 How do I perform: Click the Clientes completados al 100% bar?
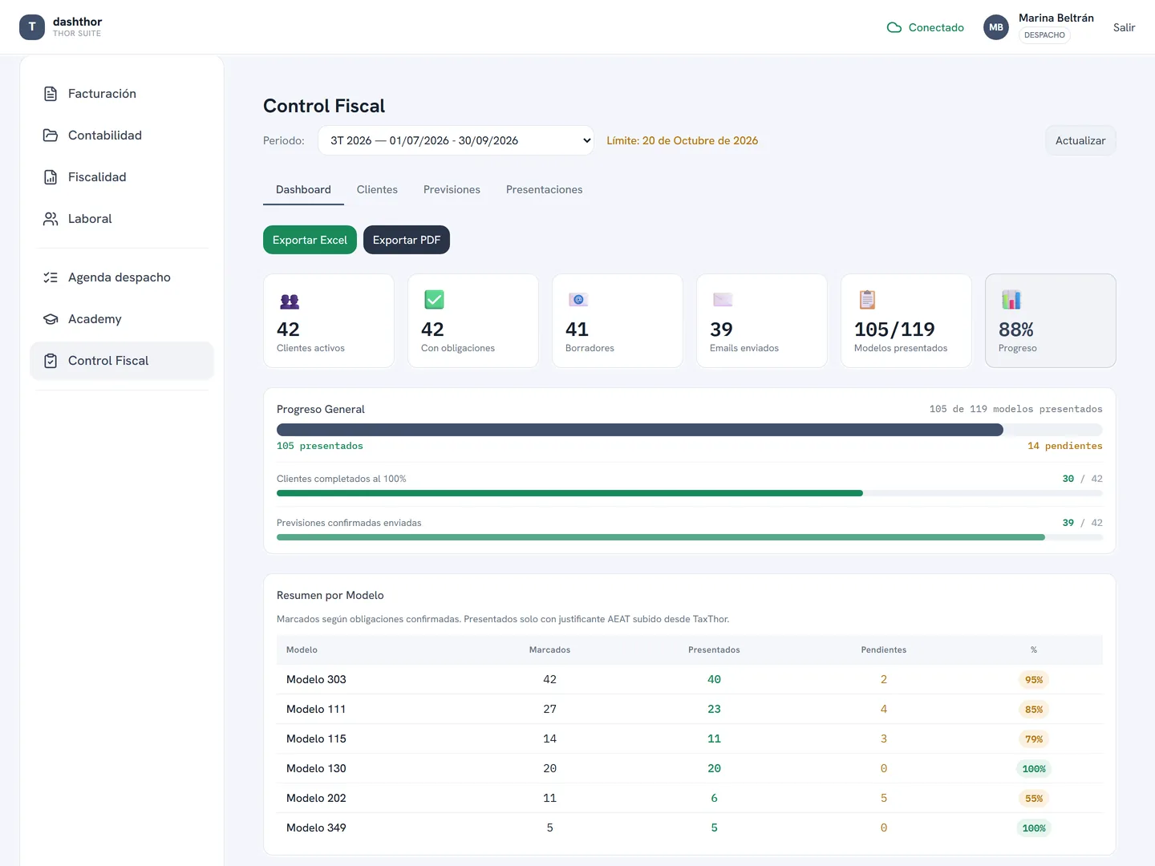(x=690, y=493)
